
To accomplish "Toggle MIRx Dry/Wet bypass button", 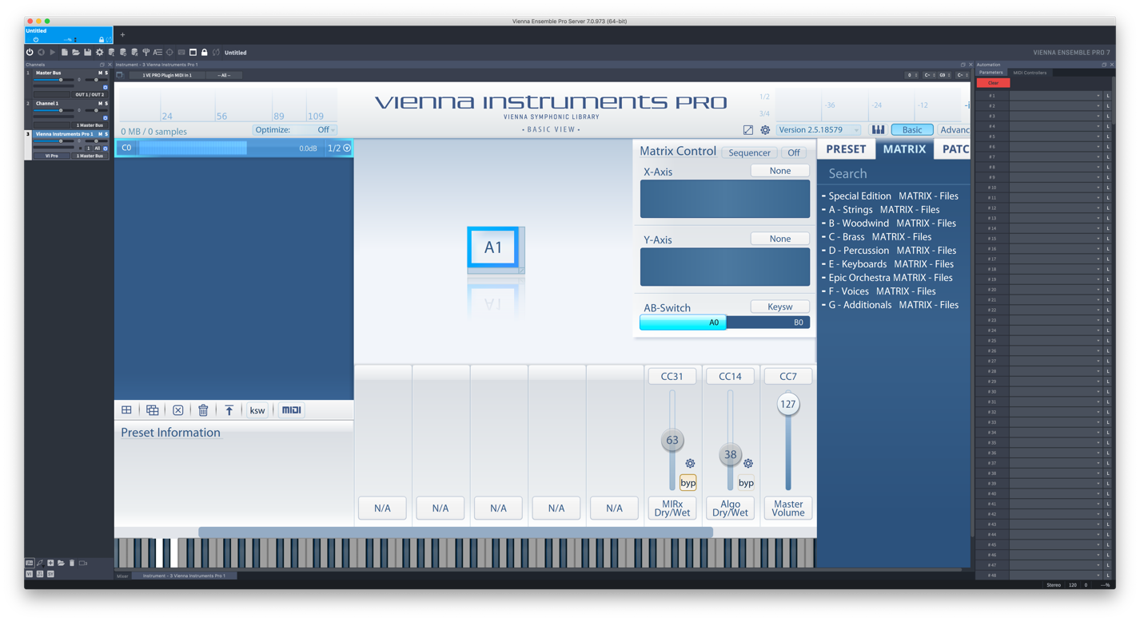I will (x=688, y=483).
